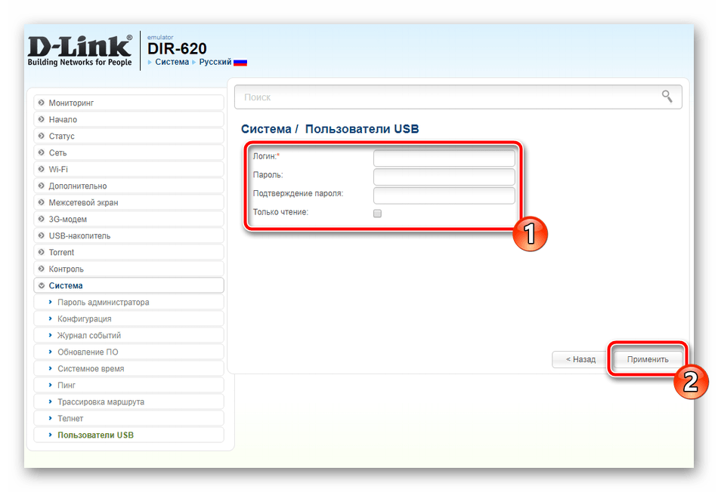This screenshot has width=718, height=492.
Task: Open Конфигурация submenu item
Action: coord(128,318)
